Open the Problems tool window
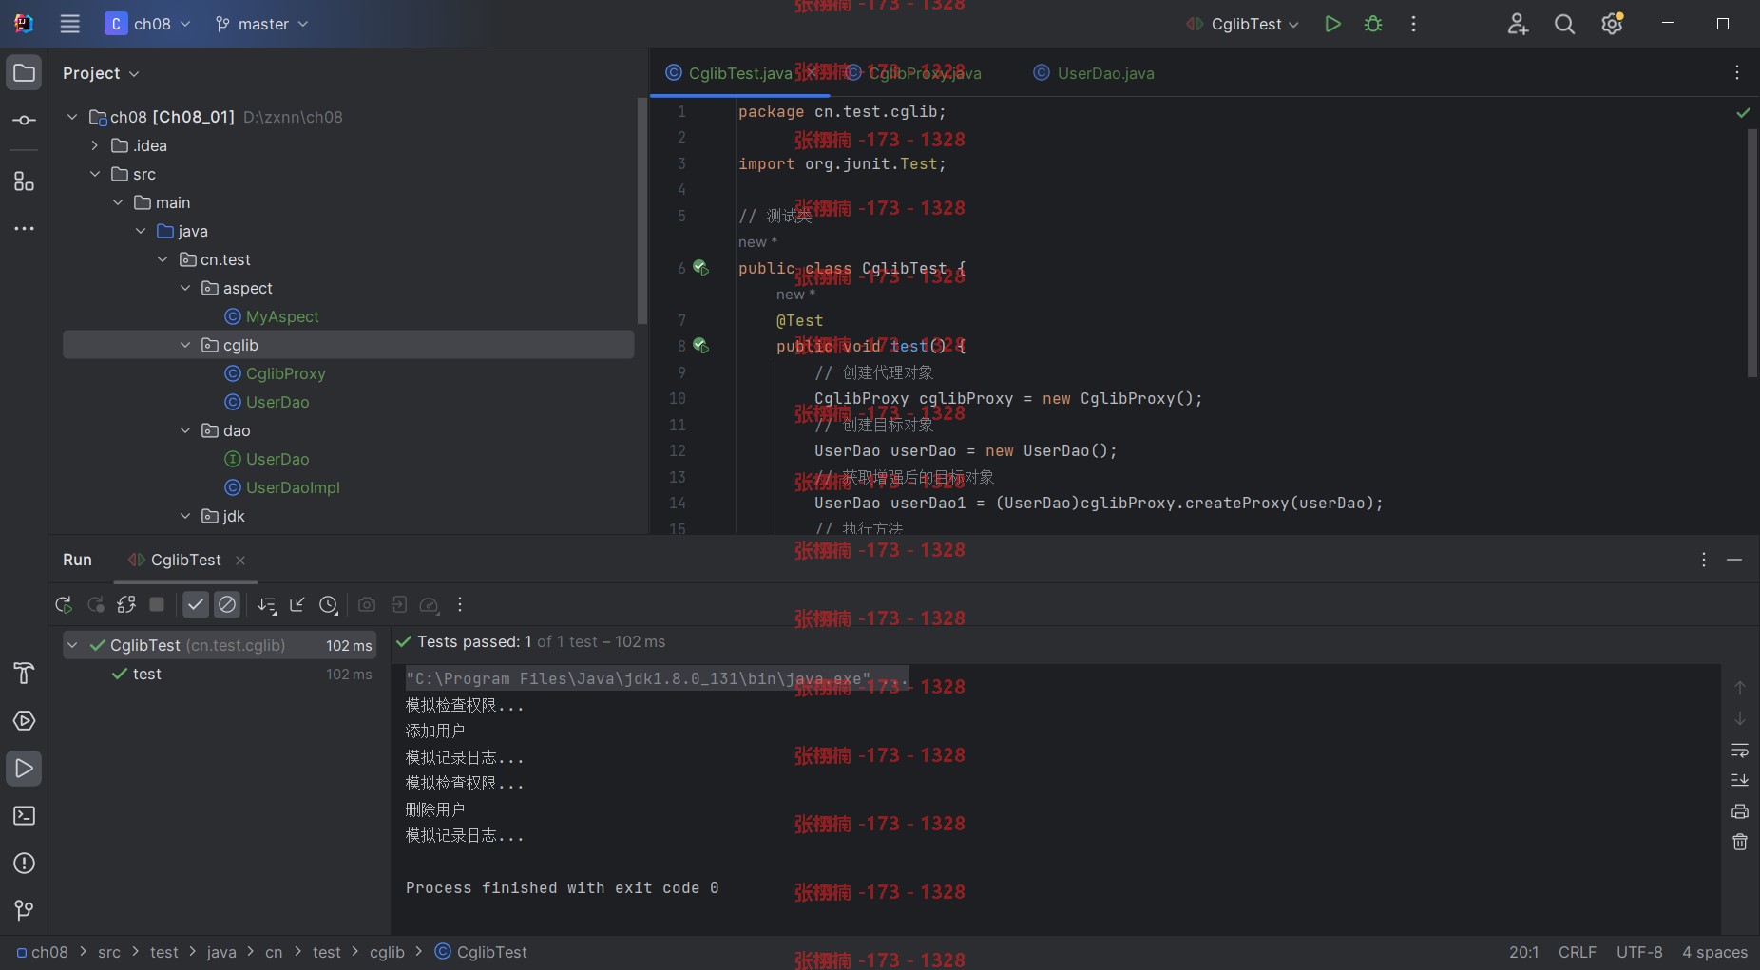1760x970 pixels. click(24, 864)
